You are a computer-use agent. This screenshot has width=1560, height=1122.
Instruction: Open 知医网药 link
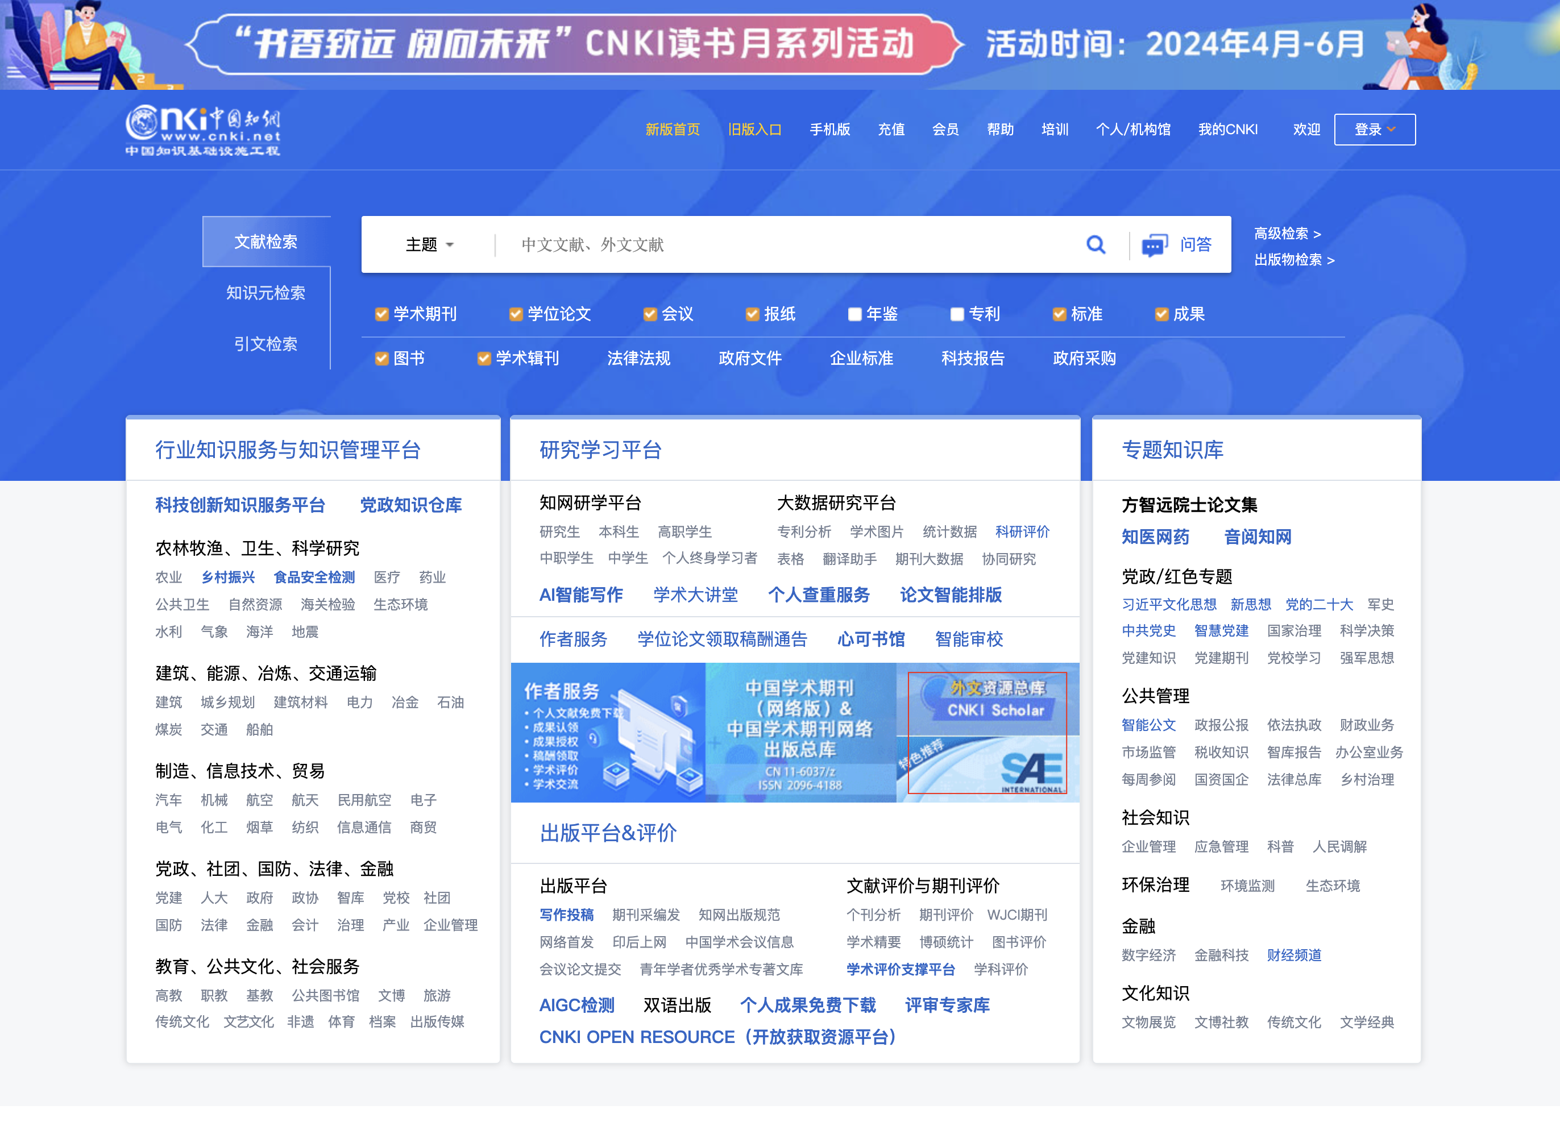[x=1156, y=537]
